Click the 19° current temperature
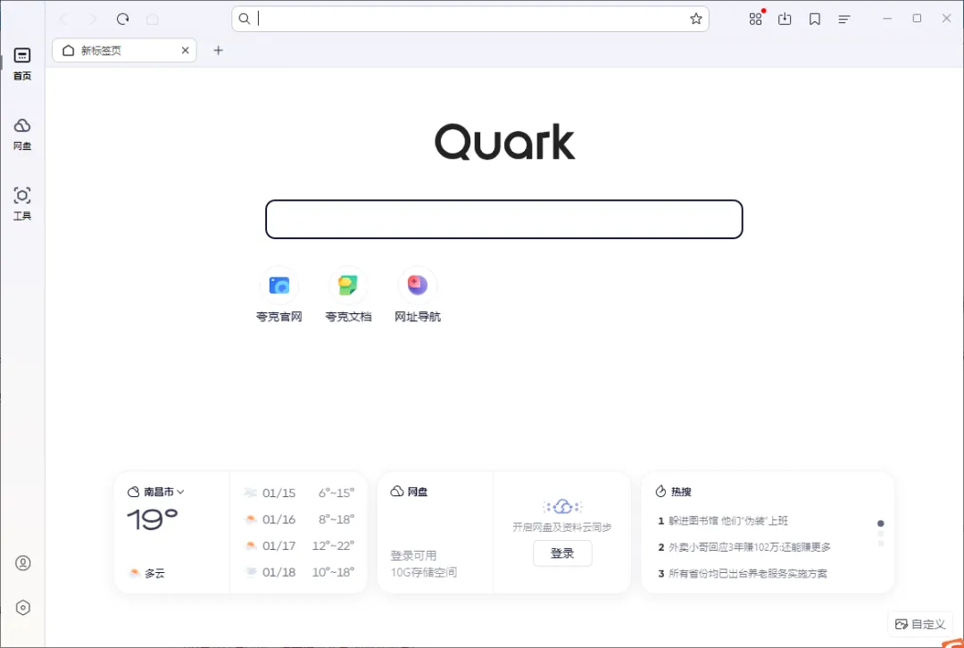The height and width of the screenshot is (648, 964). (x=153, y=519)
